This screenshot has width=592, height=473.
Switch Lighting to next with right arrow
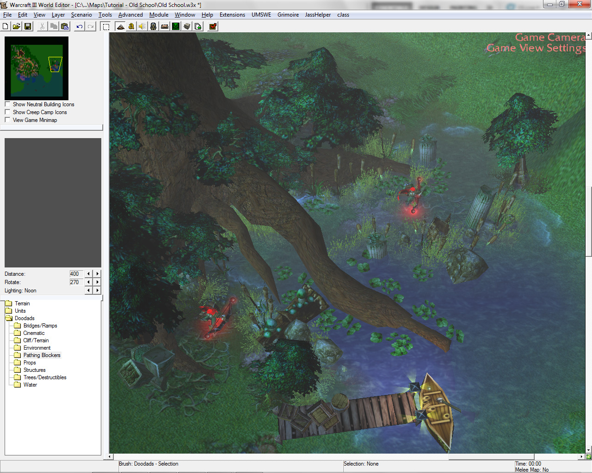point(97,291)
